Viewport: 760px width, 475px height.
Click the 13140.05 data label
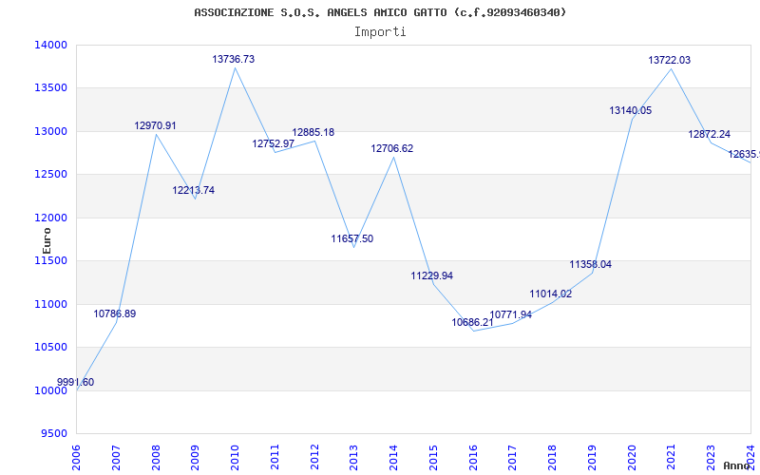click(631, 110)
